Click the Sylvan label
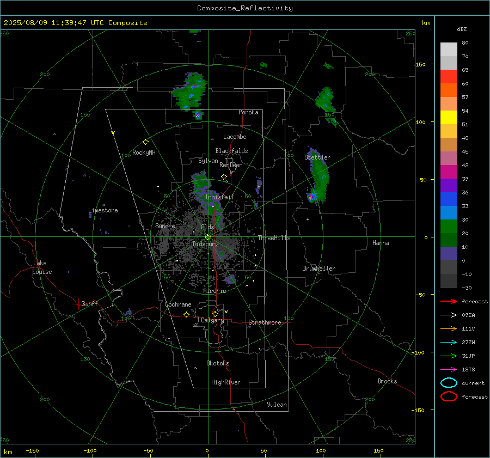 [x=208, y=161]
